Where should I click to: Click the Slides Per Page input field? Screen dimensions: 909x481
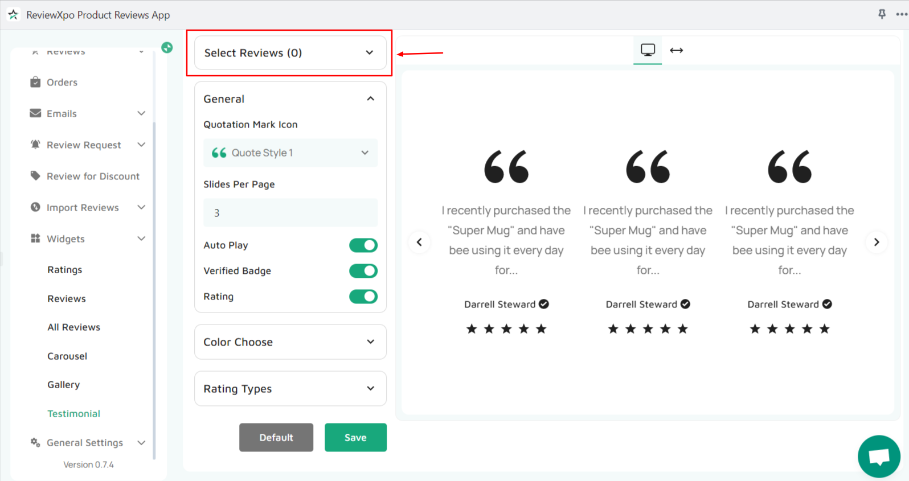[x=290, y=212]
